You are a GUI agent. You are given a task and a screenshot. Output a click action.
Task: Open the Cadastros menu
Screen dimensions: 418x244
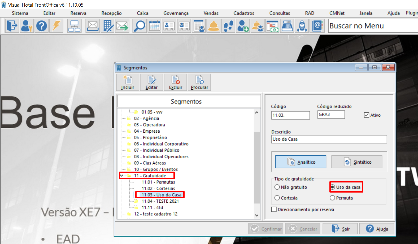pyautogui.click(x=244, y=13)
